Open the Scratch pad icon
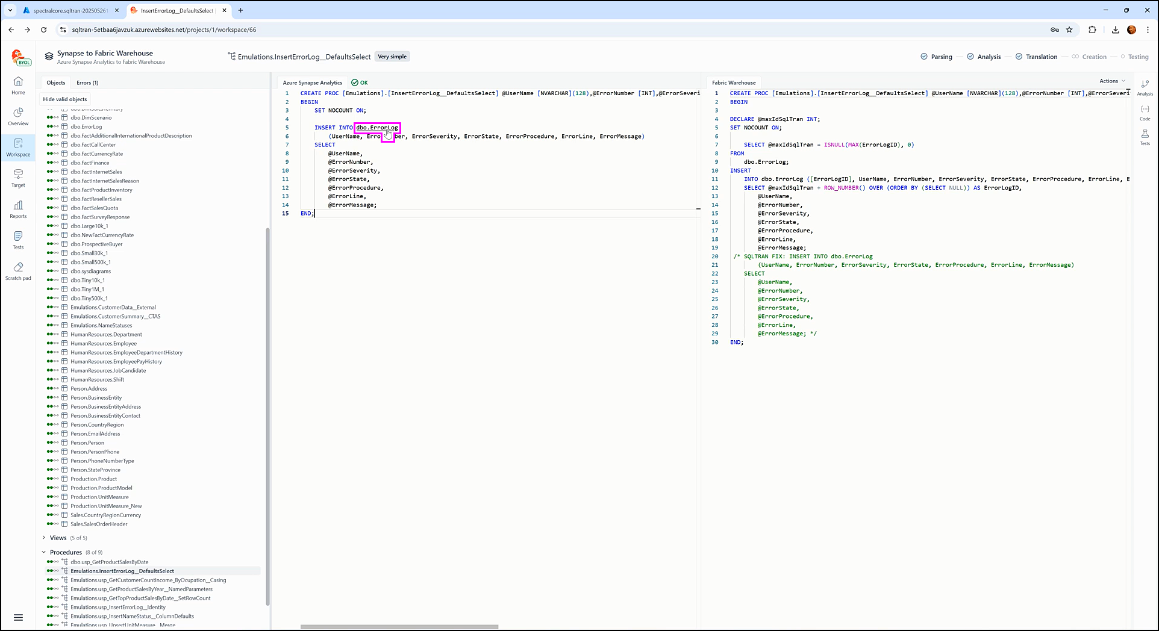Screen dimensions: 1159x631 (x=18, y=271)
